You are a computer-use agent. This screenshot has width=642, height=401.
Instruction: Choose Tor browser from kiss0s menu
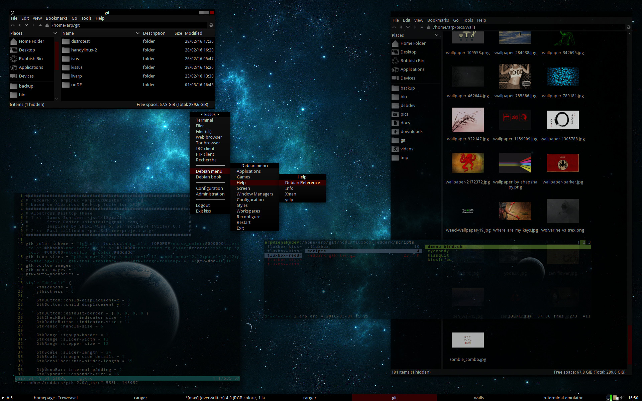pyautogui.click(x=210, y=143)
